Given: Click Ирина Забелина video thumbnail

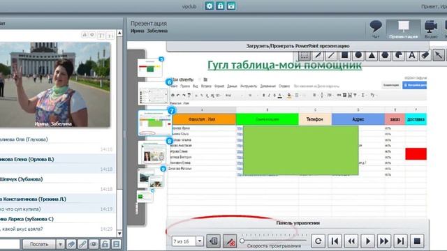Looking at the screenshot, I should (55, 84).
